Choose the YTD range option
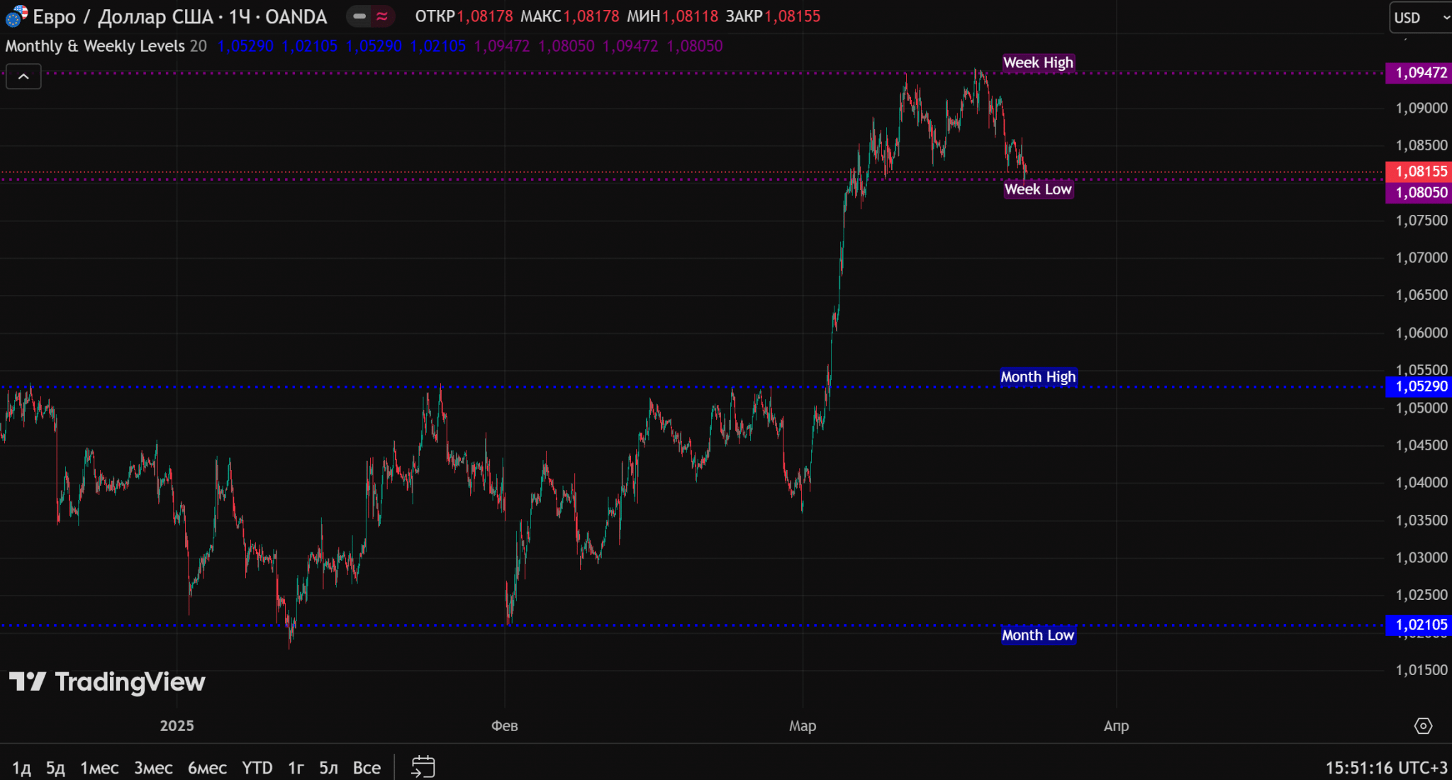 coord(257,767)
